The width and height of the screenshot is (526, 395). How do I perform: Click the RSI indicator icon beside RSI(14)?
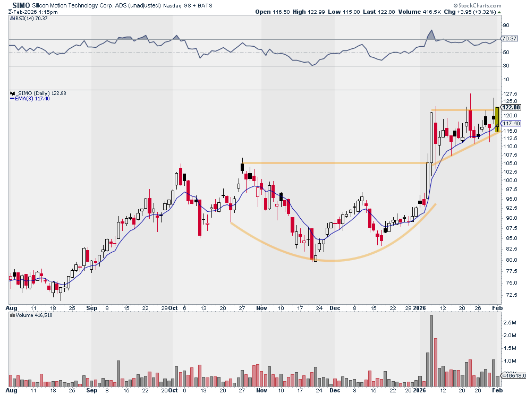(x=11, y=19)
